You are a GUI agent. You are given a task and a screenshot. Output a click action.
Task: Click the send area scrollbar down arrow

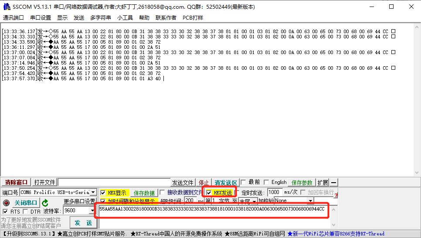click(333, 225)
